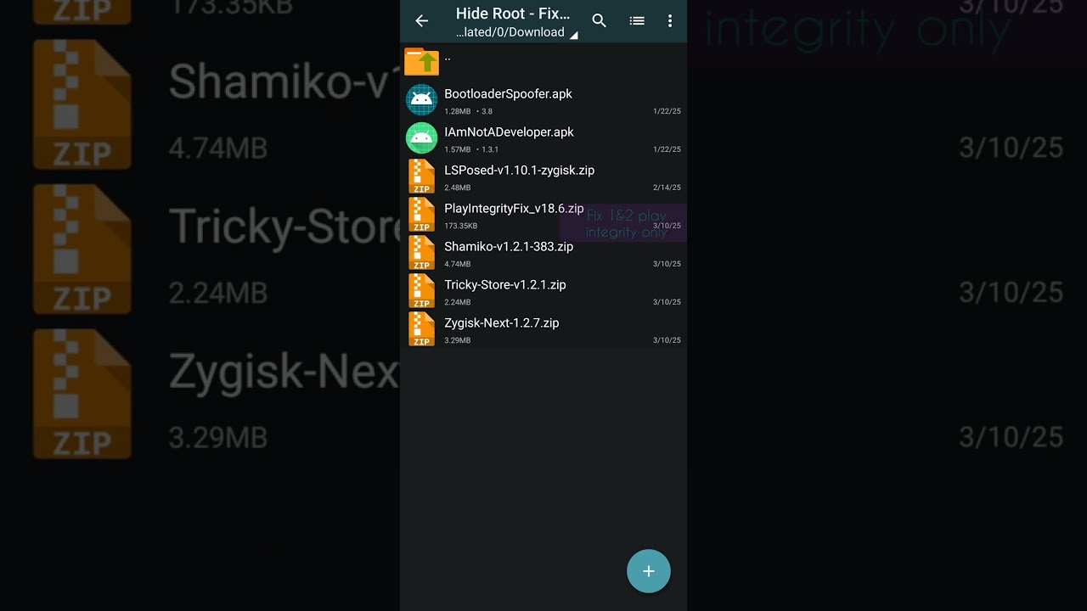The image size is (1087, 611).
Task: Tap the Hide Root - Fix title
Action: [513, 14]
